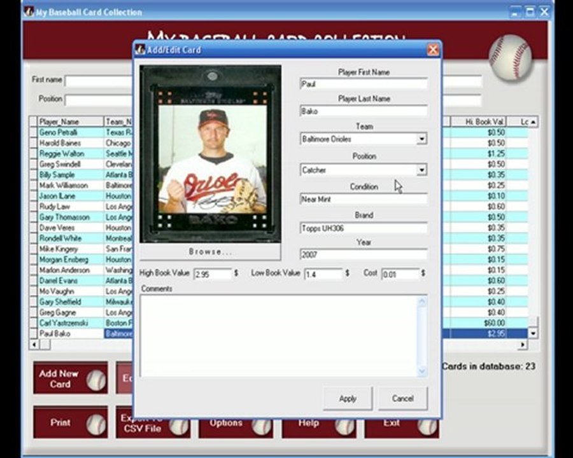
Task: Click the Brand field Topps UH306
Action: click(364, 228)
